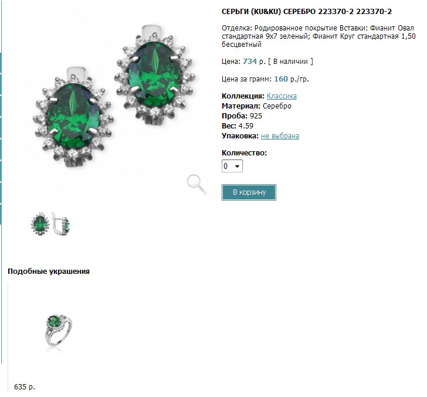Click the Материал: Серебро line
The image size is (427, 397).
point(256,106)
